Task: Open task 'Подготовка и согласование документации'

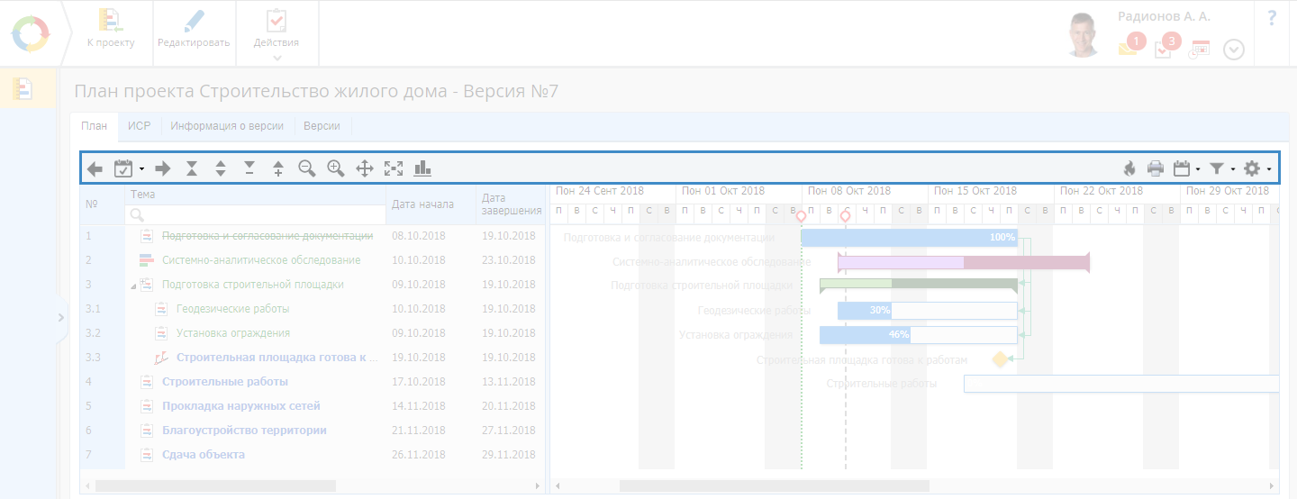Action: click(268, 236)
